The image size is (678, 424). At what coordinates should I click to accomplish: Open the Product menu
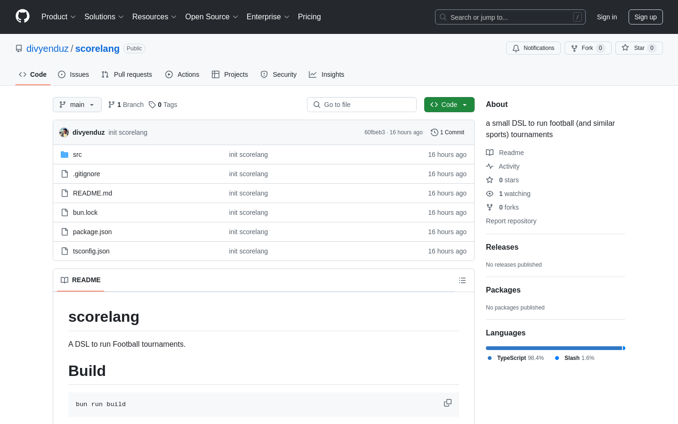pyautogui.click(x=58, y=17)
